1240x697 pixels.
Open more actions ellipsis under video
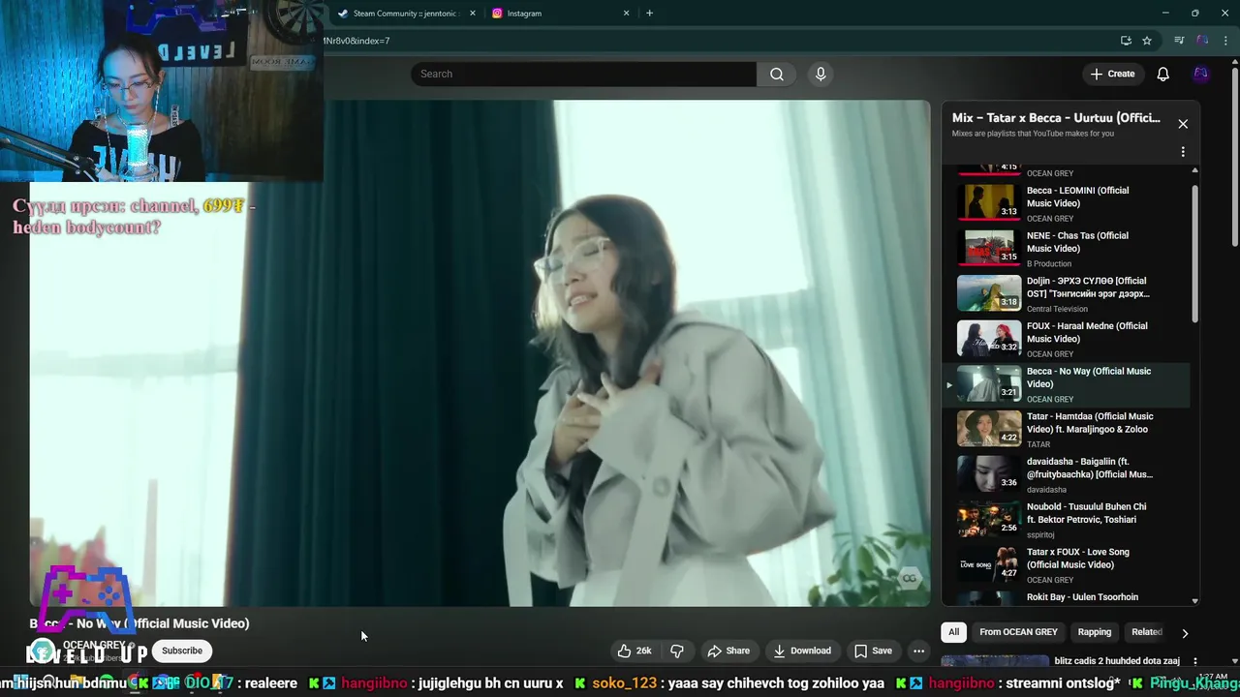point(918,651)
